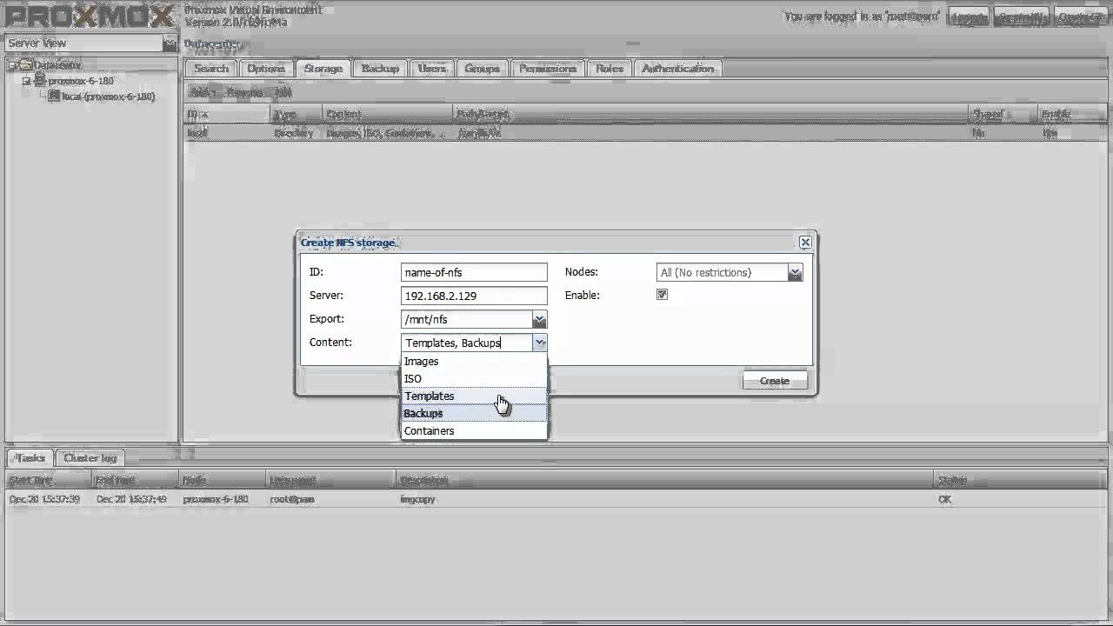The height and width of the screenshot is (626, 1113).
Task: Switch to the Options tab
Action: click(x=266, y=69)
